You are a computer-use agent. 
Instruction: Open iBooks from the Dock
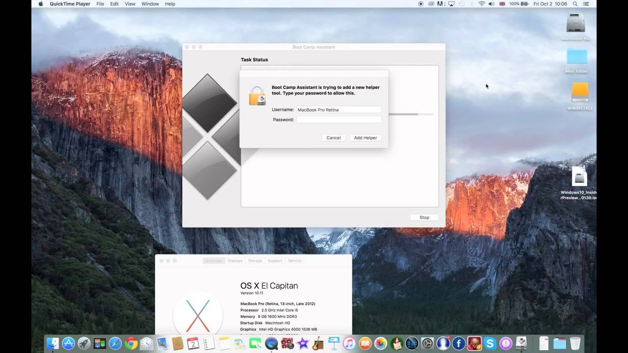365,343
